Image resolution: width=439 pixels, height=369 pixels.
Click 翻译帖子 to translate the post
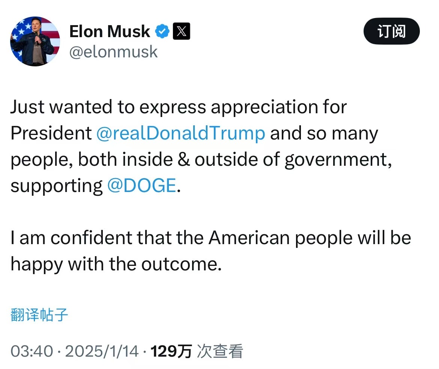pos(39,316)
